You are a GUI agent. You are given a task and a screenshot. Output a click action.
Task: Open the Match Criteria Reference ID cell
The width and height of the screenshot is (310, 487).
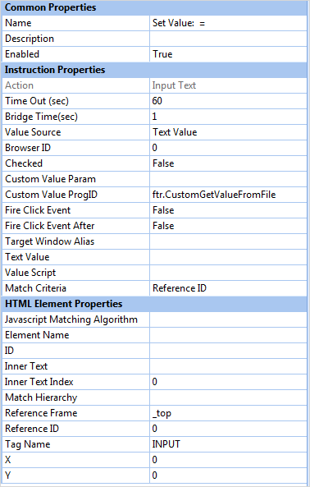tap(229, 288)
